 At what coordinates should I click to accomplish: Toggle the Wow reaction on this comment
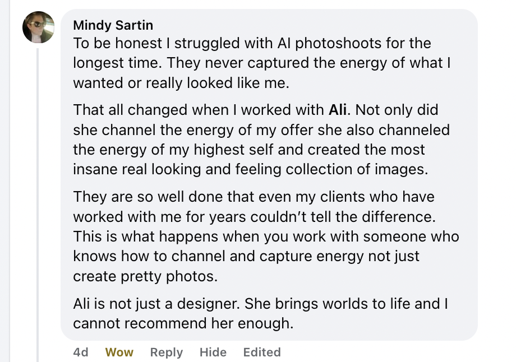point(119,352)
